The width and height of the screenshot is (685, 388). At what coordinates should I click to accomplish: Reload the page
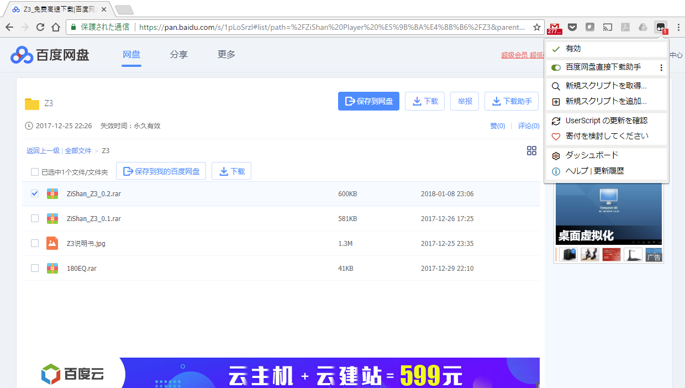(x=40, y=27)
